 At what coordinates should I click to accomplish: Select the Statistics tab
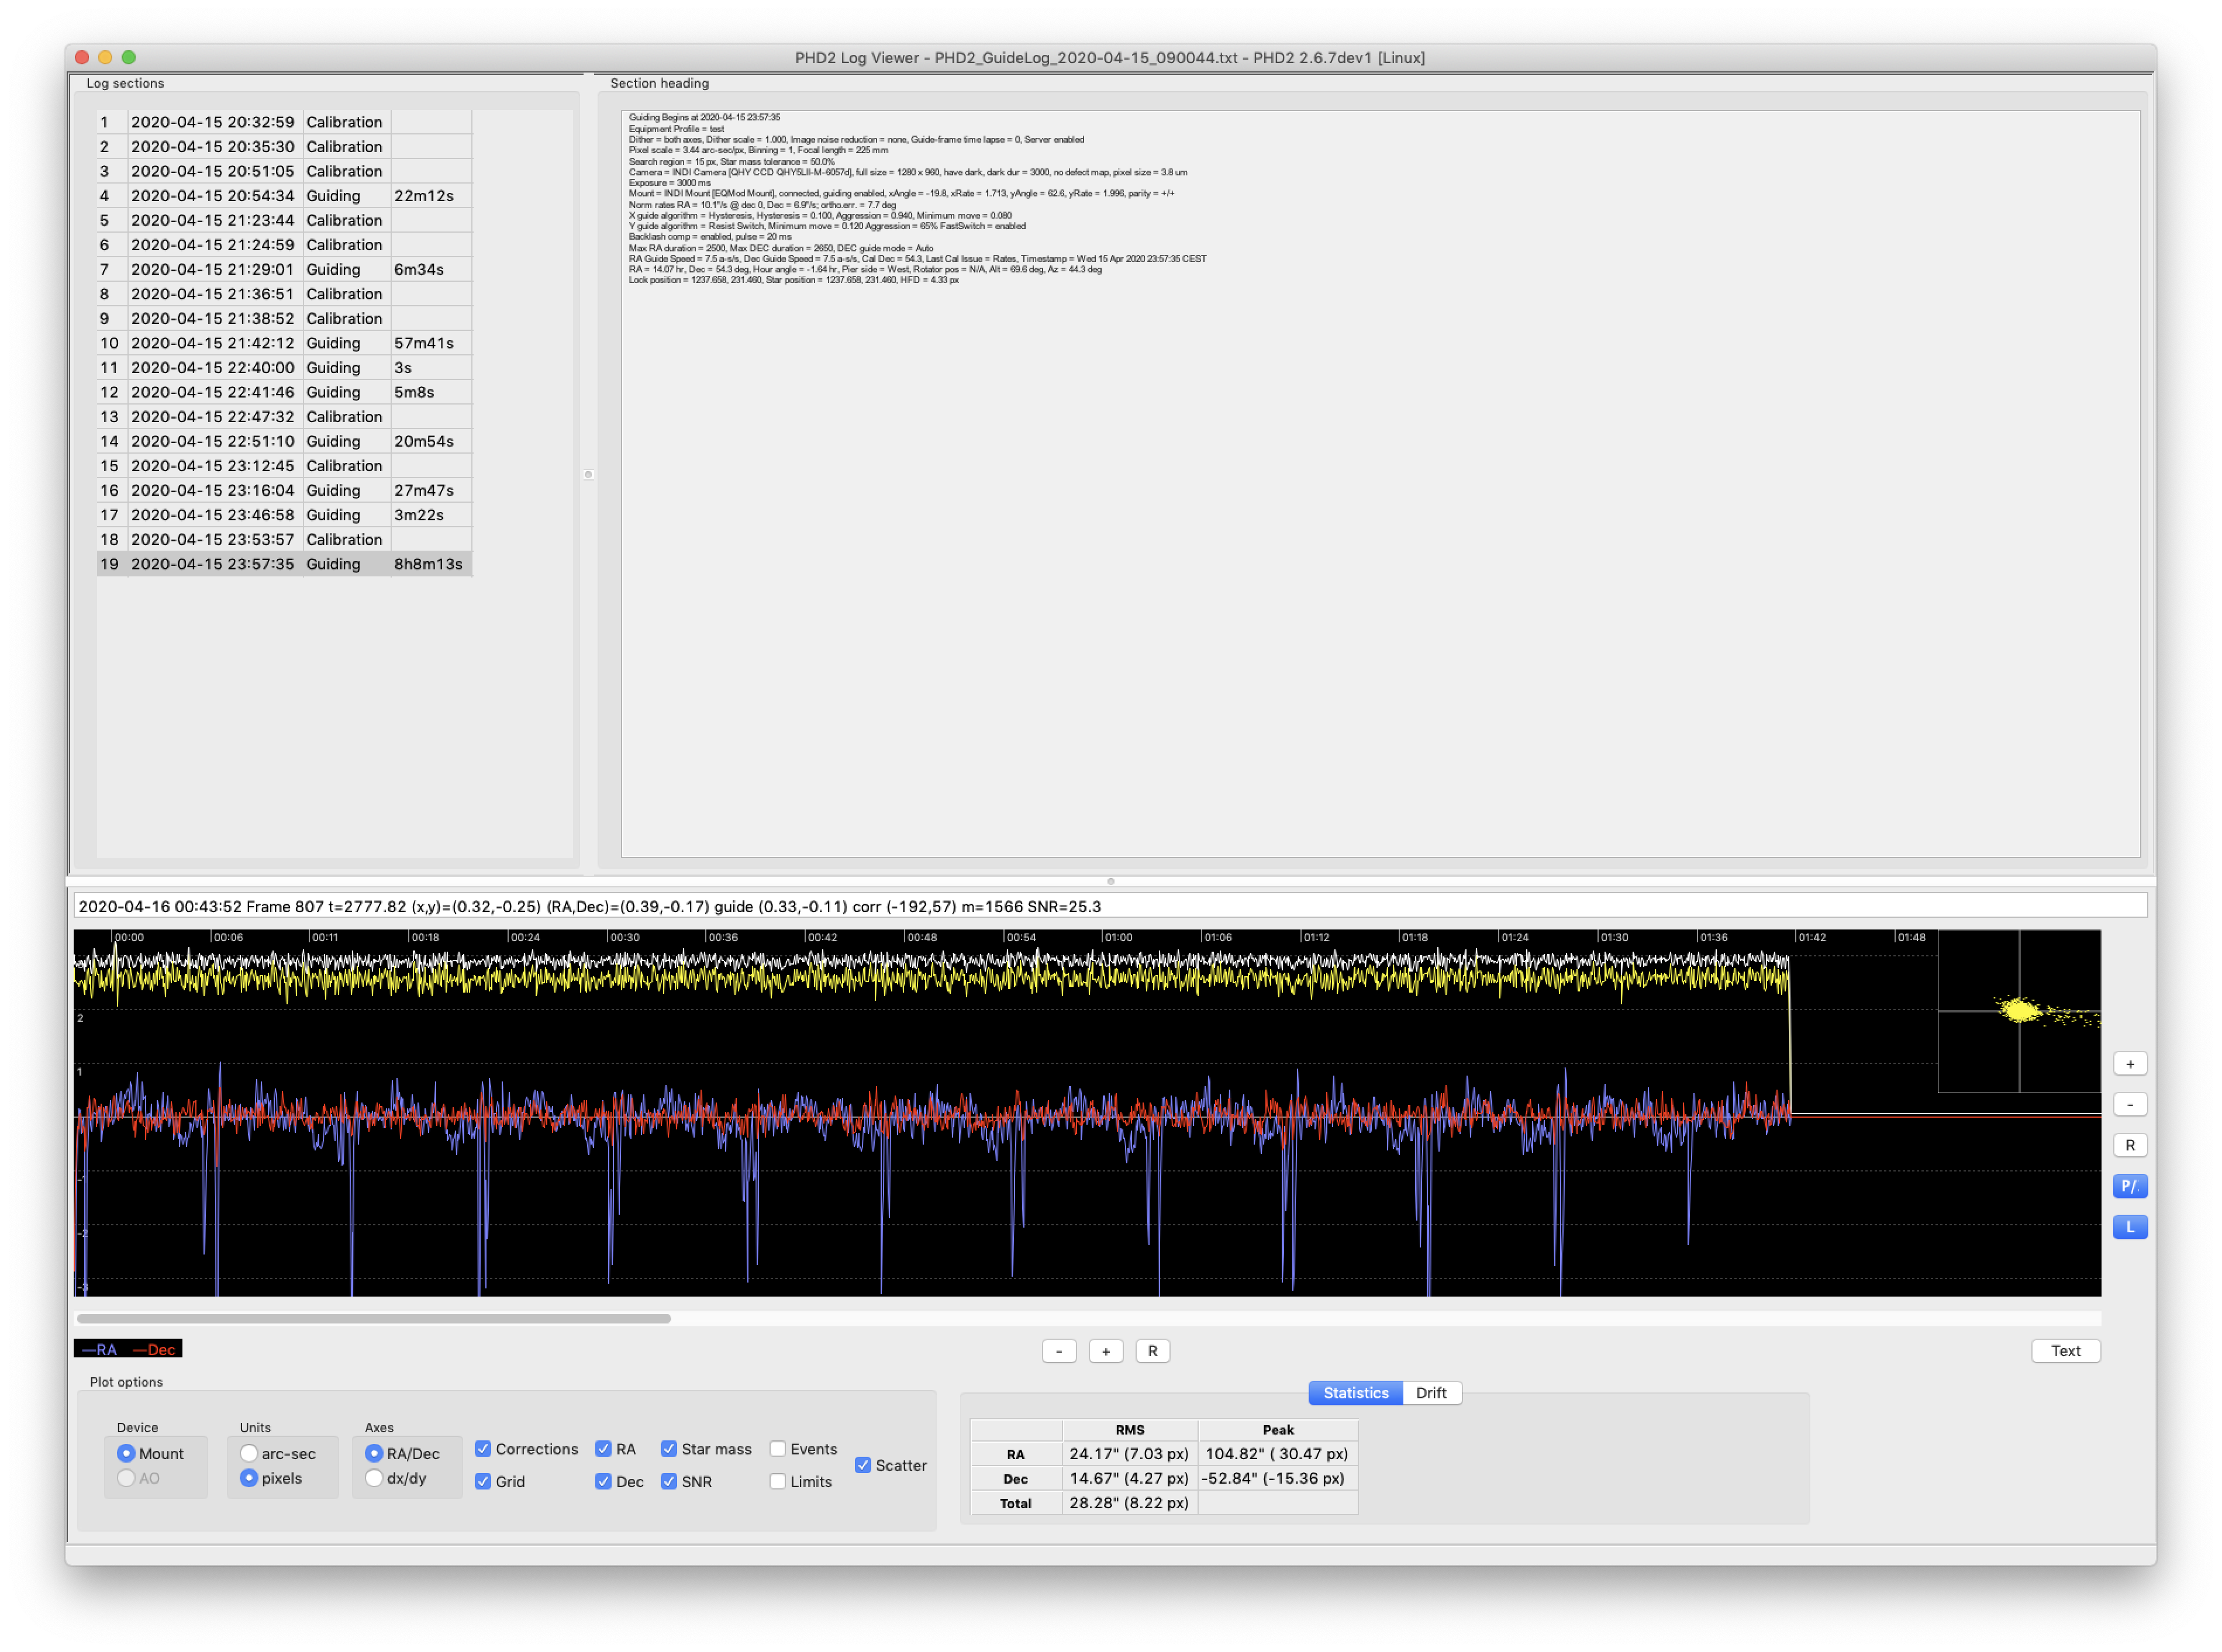[1355, 1393]
